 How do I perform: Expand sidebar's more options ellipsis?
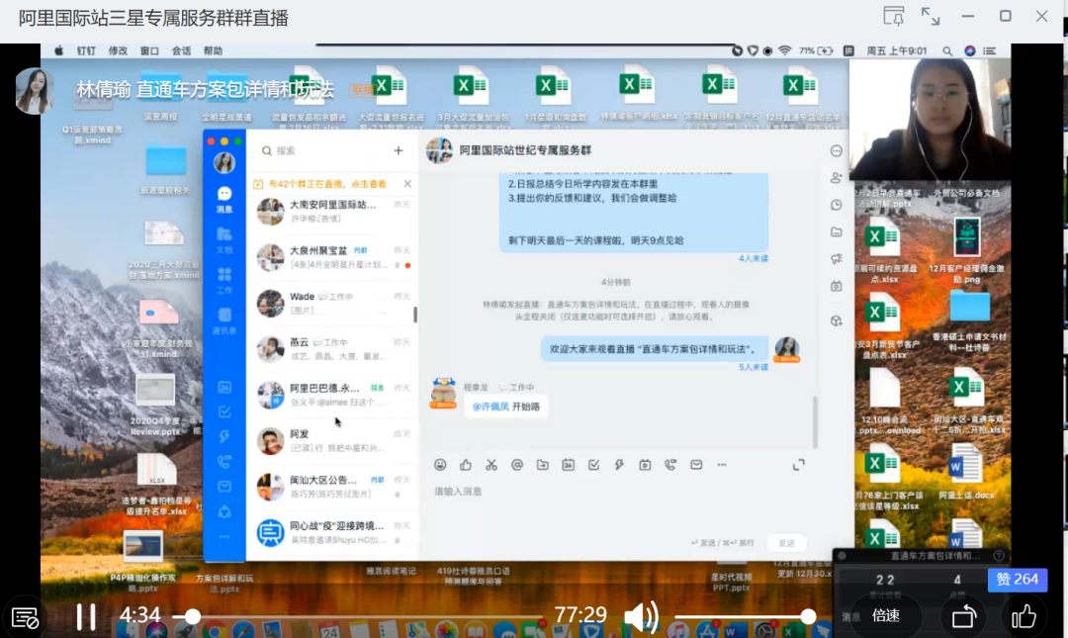pos(224,537)
